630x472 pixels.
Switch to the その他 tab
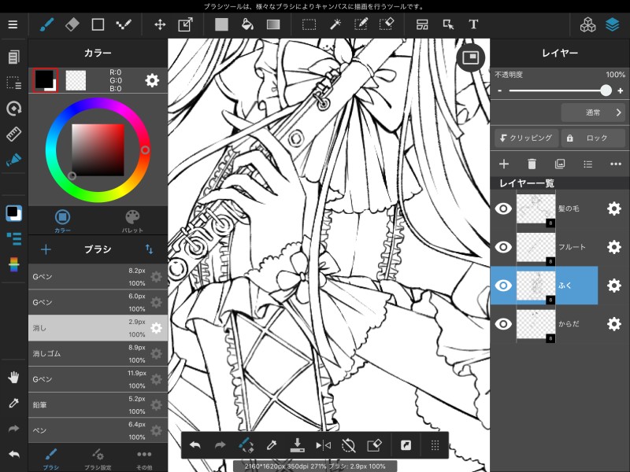click(144, 459)
